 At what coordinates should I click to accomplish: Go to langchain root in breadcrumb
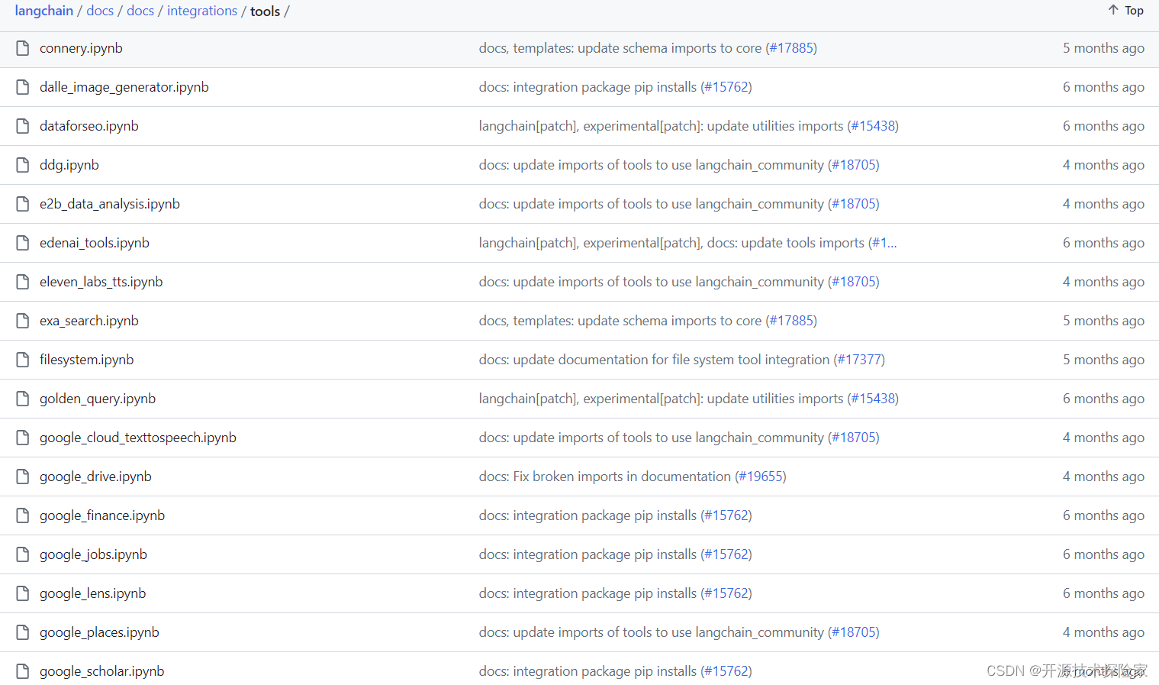pos(43,11)
